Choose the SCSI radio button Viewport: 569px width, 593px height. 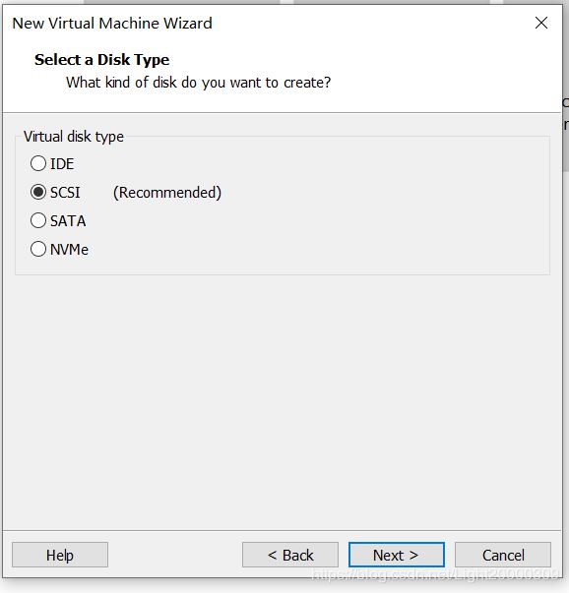pos(38,192)
